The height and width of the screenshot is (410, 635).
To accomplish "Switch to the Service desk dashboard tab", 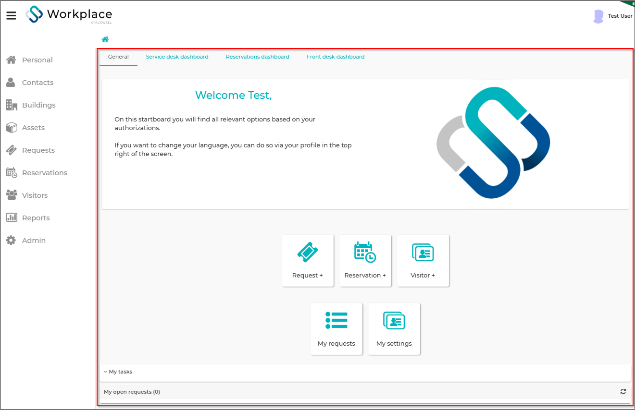I will point(177,57).
